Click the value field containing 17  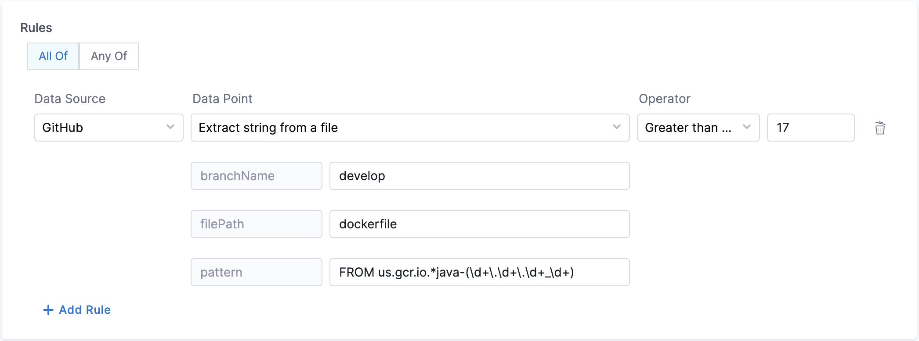tap(810, 128)
